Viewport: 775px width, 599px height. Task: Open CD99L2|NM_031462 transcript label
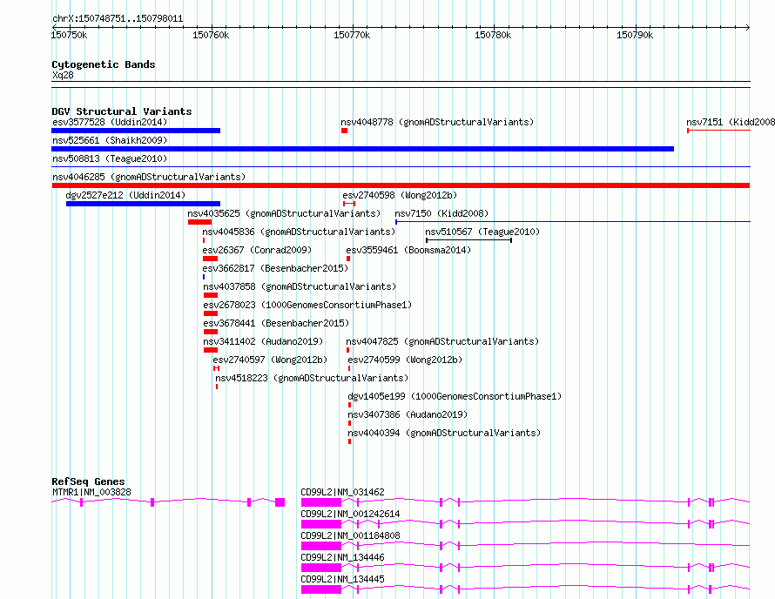coord(342,492)
